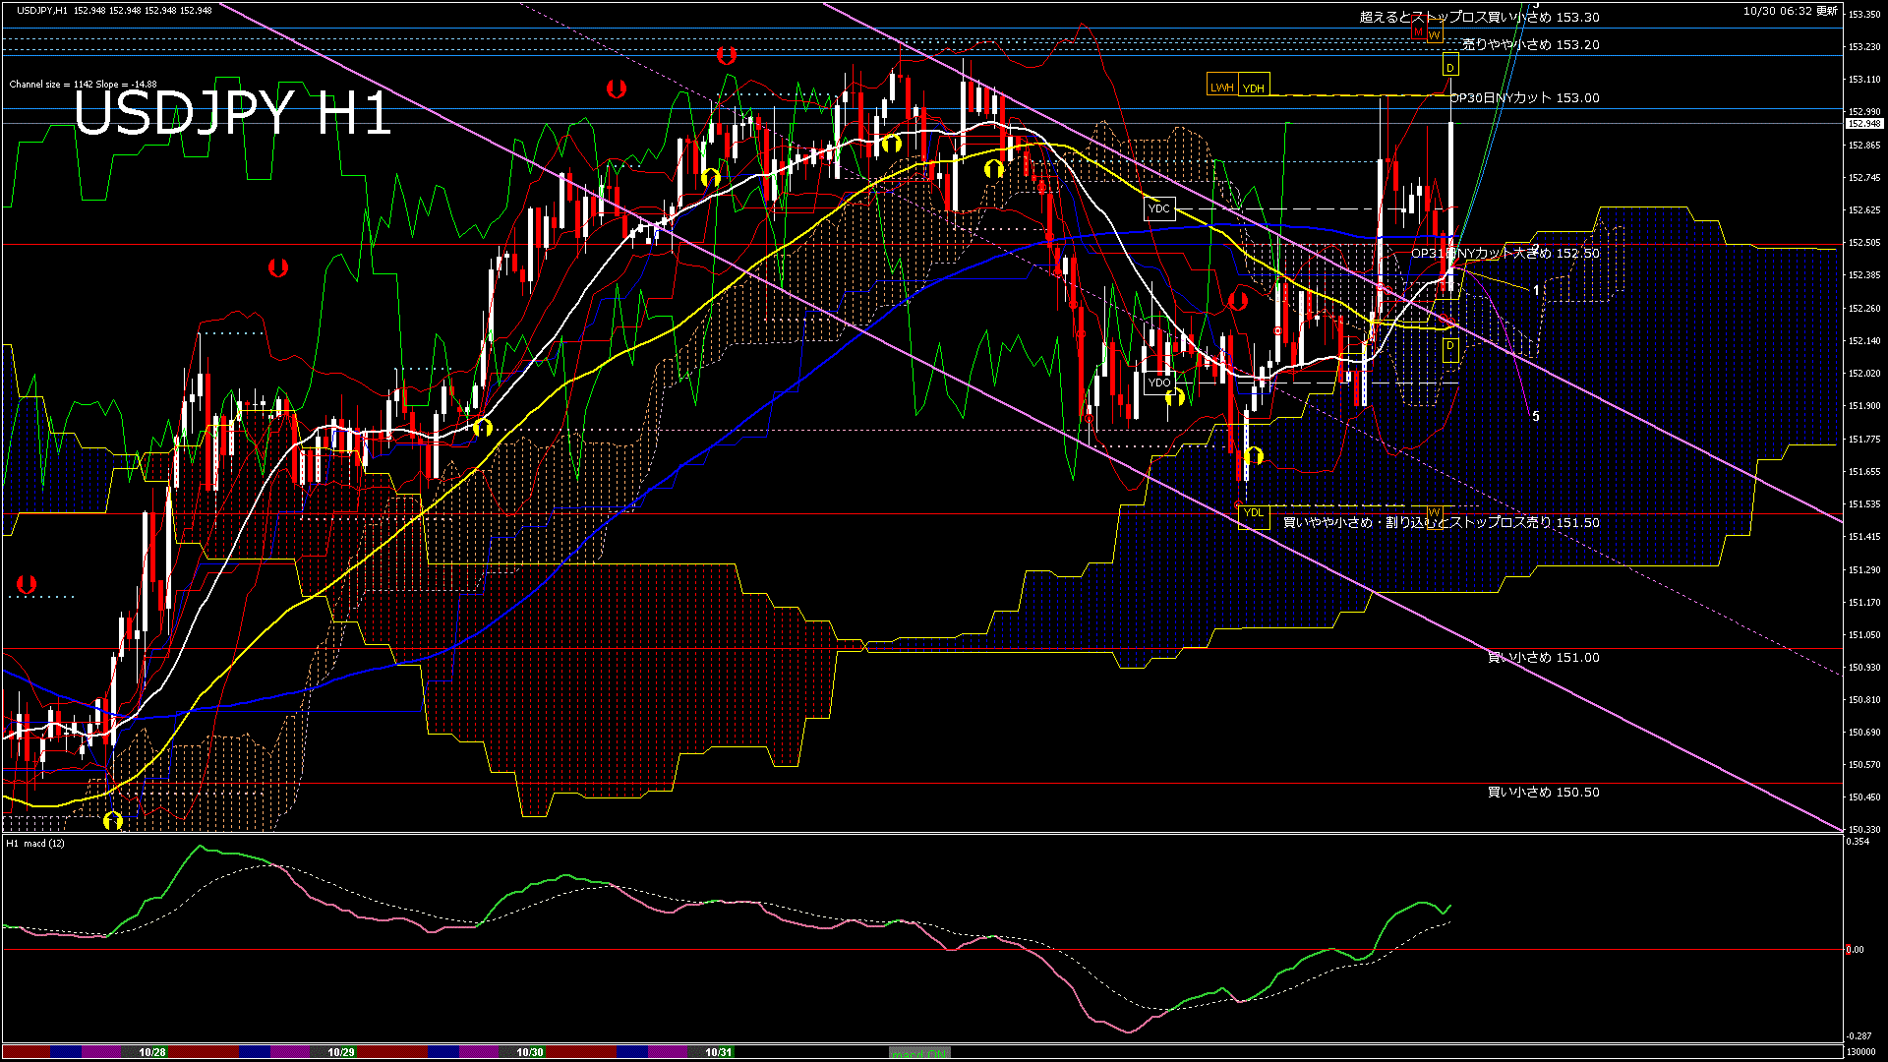Toggle the macd ON indicator in the bottom bar
This screenshot has height=1062, width=1888.
tap(919, 1052)
